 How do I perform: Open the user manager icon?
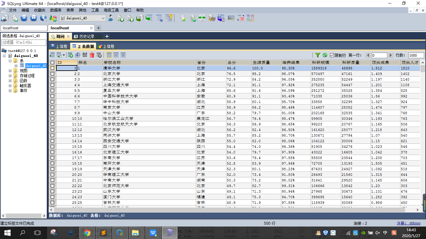[x=111, y=18]
